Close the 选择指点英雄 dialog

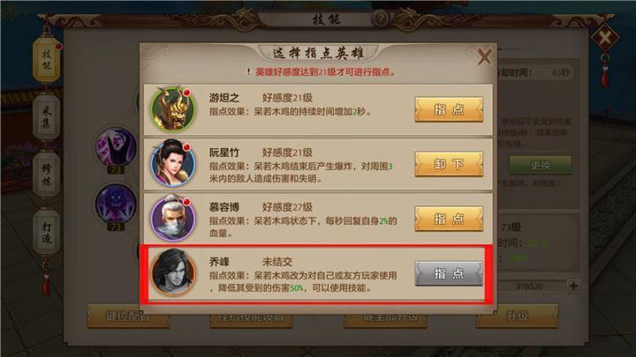pos(484,56)
